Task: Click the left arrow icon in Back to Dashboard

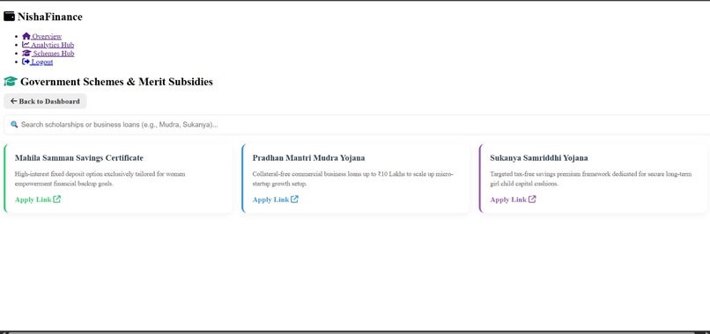Action: click(13, 101)
